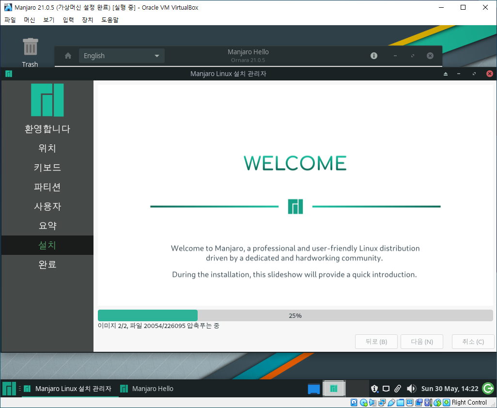Open the show desktop blue icon in taskbar
Screen dimensions: 497x408
point(314,388)
